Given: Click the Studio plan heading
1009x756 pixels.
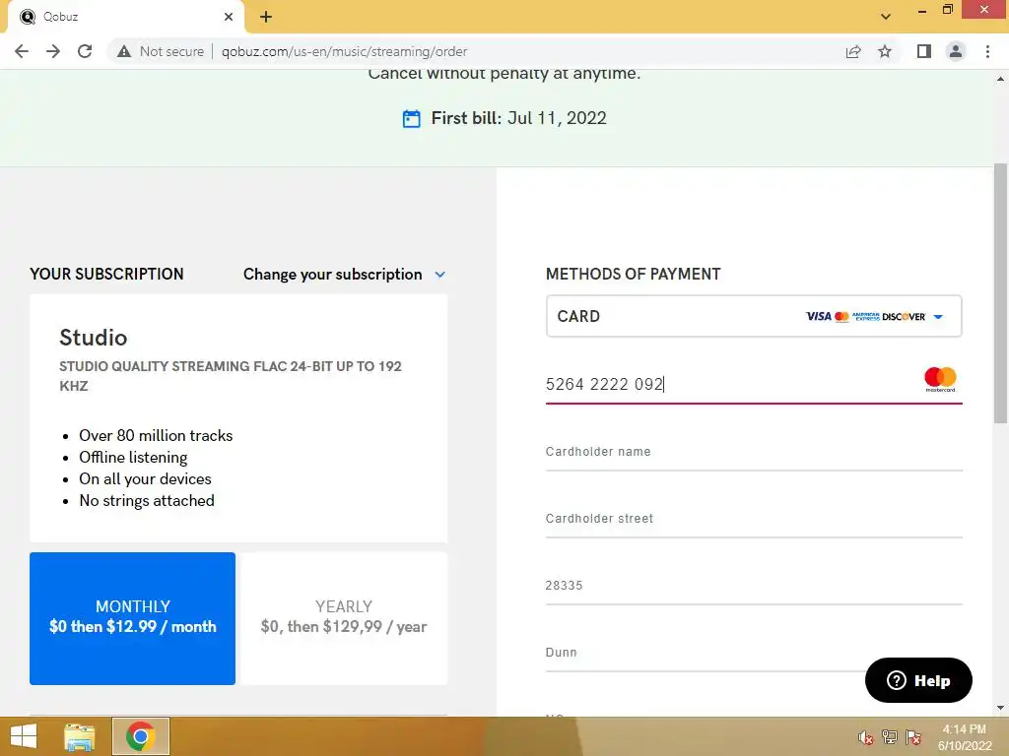Looking at the screenshot, I should pyautogui.click(x=94, y=338).
